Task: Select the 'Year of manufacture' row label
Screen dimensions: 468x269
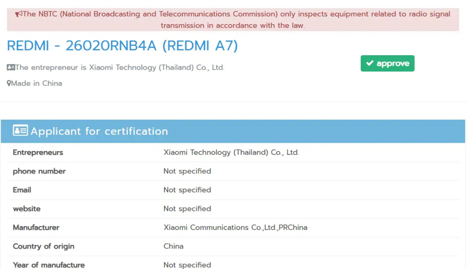Action: (49, 265)
